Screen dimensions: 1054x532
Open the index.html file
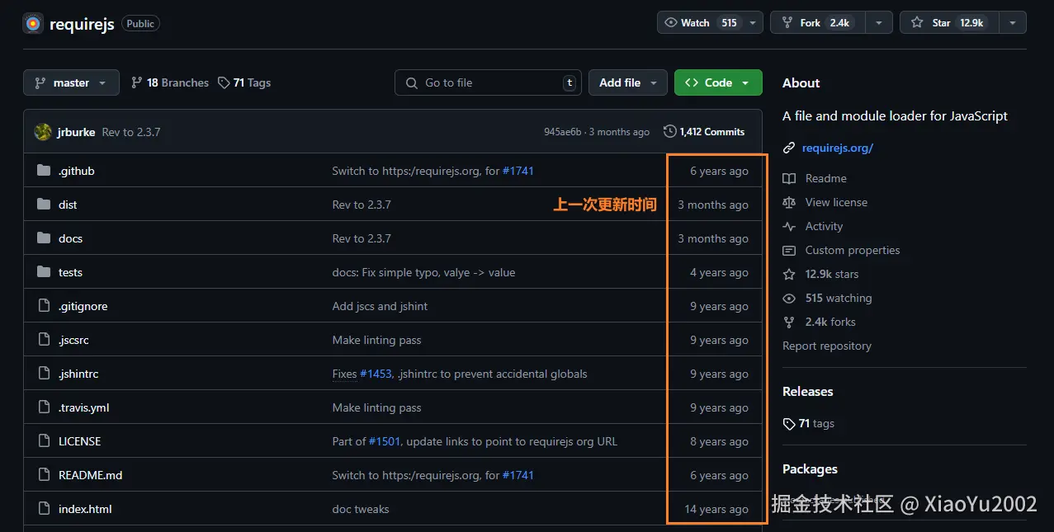click(x=85, y=509)
